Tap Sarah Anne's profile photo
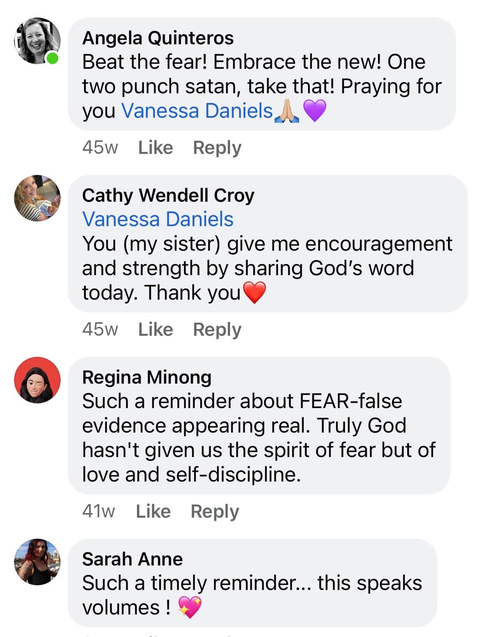Image resolution: width=483 pixels, height=637 pixels. tap(37, 562)
